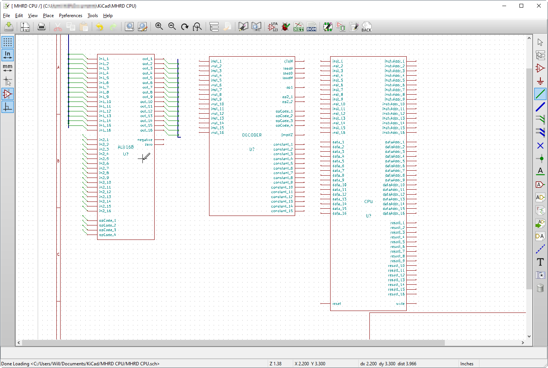This screenshot has height=368, width=548.
Task: Click the horizontal scrollbar right arrow
Action: point(522,343)
